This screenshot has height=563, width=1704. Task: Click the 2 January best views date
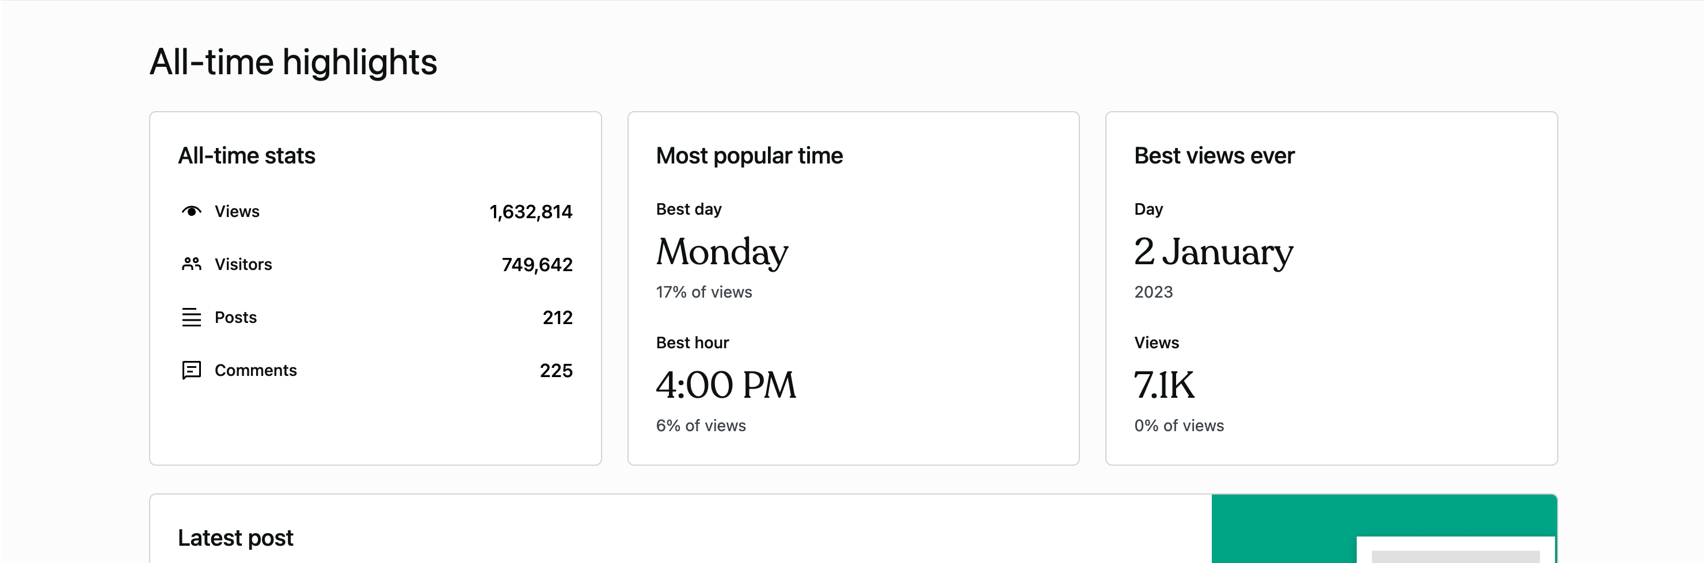[1214, 252]
